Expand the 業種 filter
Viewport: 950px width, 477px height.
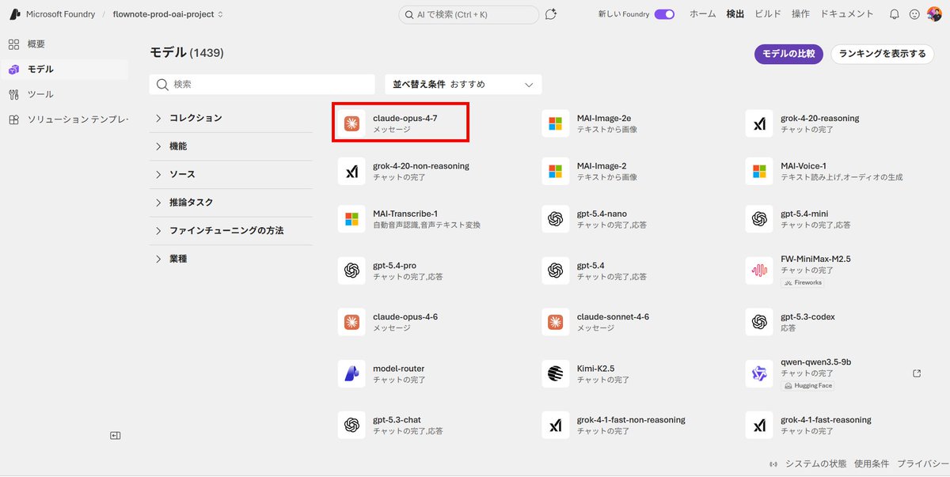point(231,259)
